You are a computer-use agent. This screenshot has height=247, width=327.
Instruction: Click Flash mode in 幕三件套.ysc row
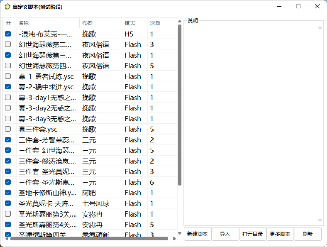tap(133, 129)
